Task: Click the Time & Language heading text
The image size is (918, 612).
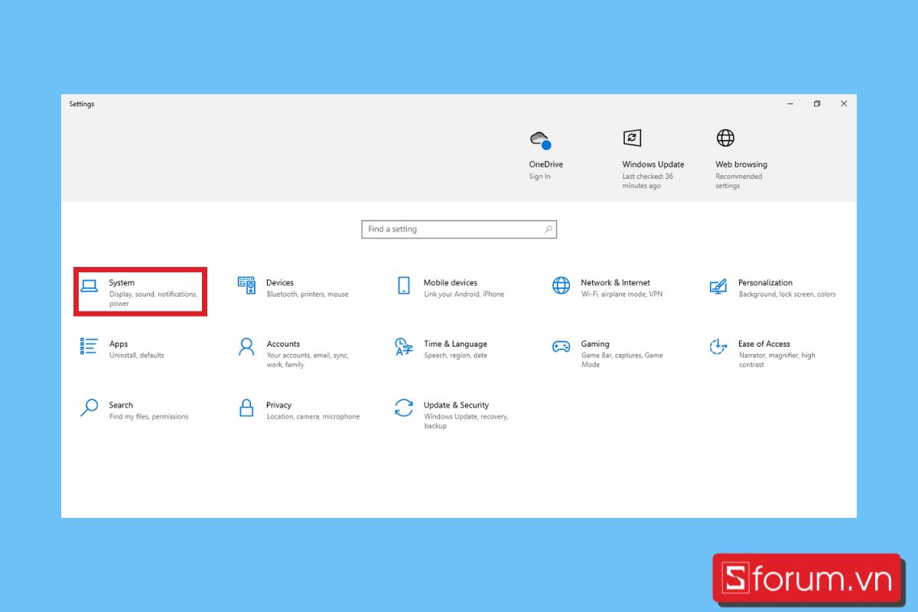Action: point(455,344)
